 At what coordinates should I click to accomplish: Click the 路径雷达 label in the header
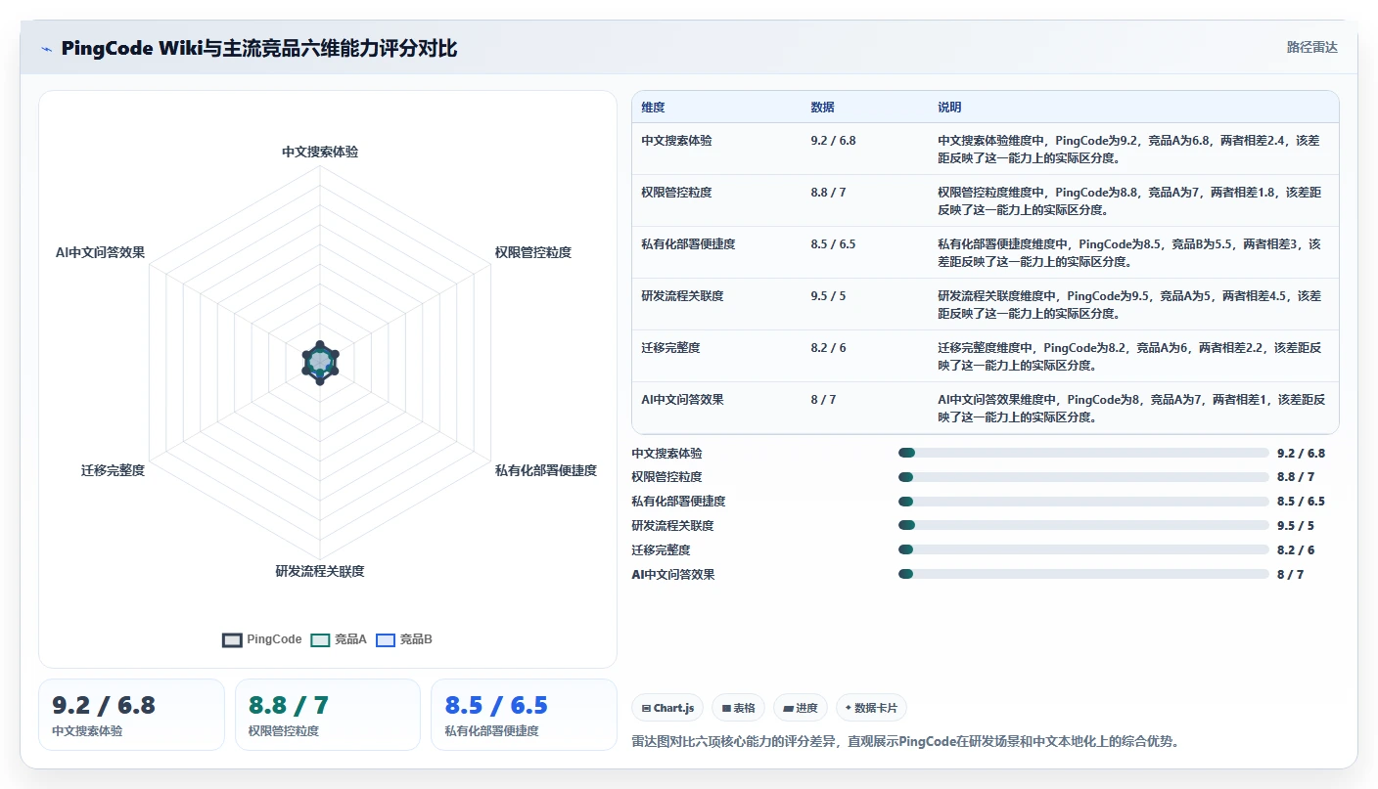point(1311,47)
